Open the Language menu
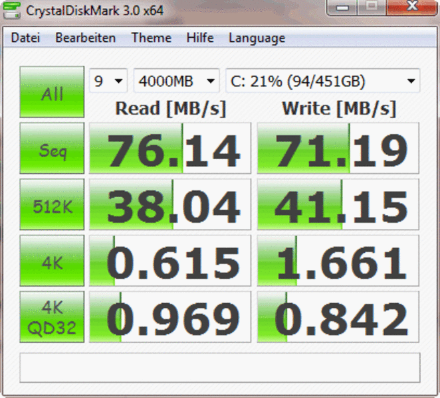Image resolution: width=440 pixels, height=398 pixels. (257, 38)
